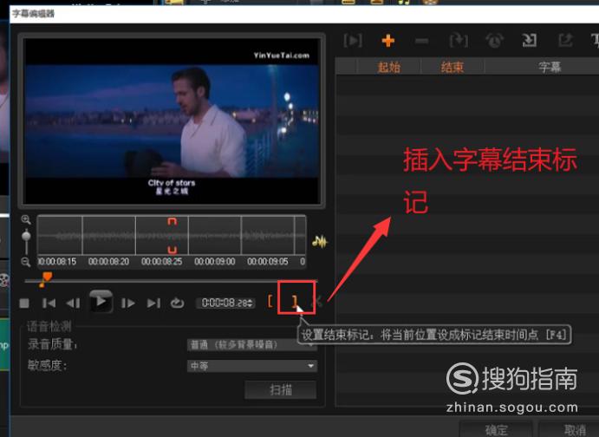
Task: Click the 扫描 scan button
Action: click(x=280, y=389)
